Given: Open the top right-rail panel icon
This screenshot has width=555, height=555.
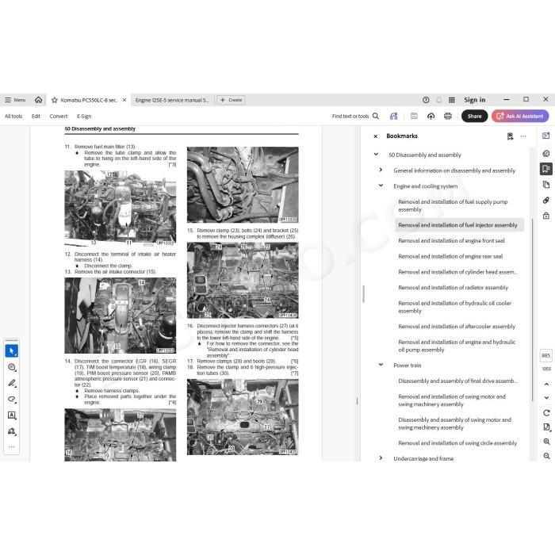Looking at the screenshot, I should pyautogui.click(x=546, y=136).
